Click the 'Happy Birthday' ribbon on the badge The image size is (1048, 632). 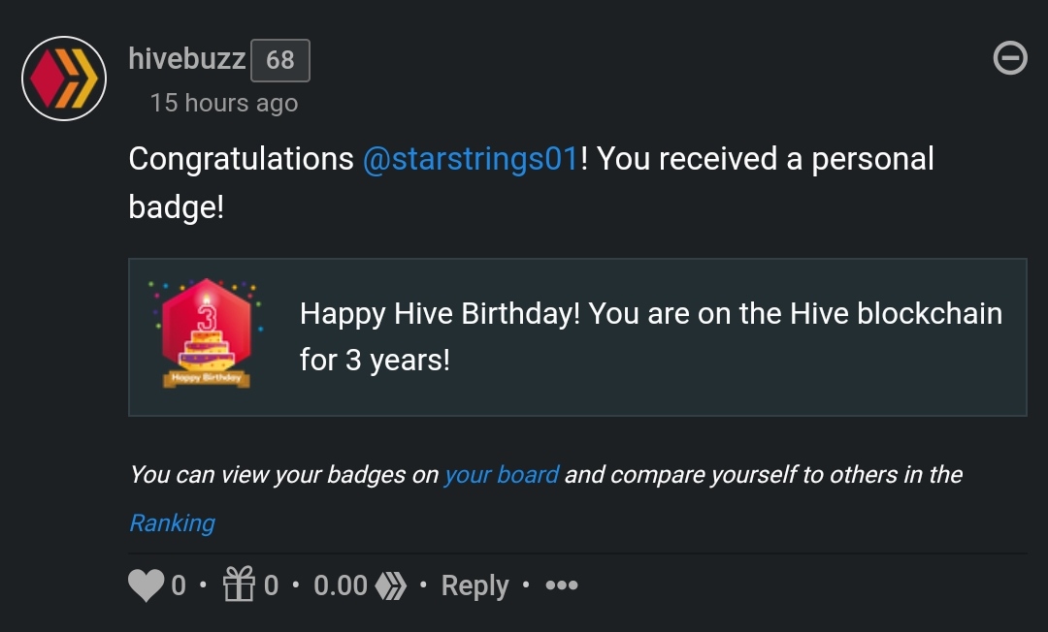[207, 378]
